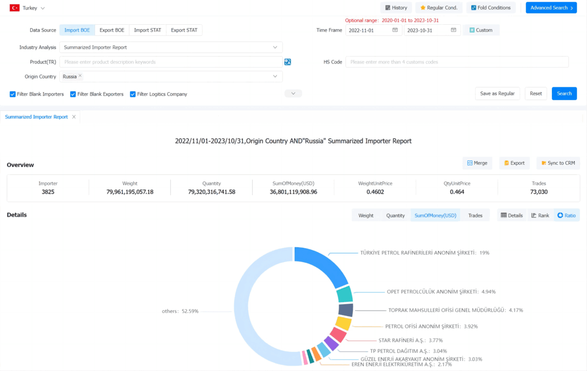Open the translate icon beside Product field
The height and width of the screenshot is (371, 587).
[288, 62]
